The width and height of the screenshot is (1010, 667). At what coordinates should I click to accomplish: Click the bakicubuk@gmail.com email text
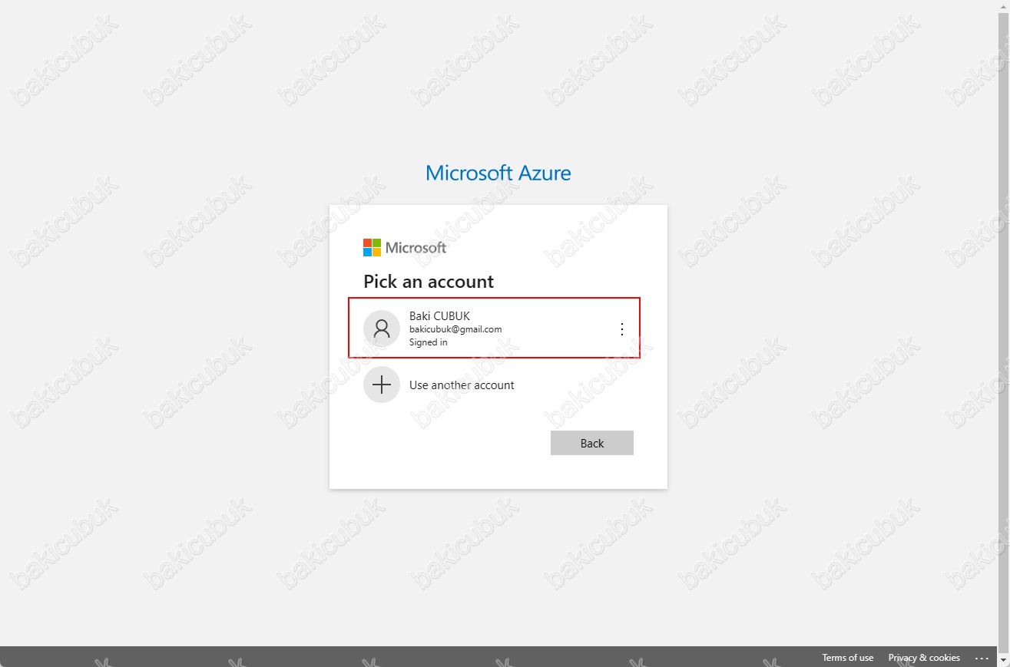pyautogui.click(x=455, y=329)
